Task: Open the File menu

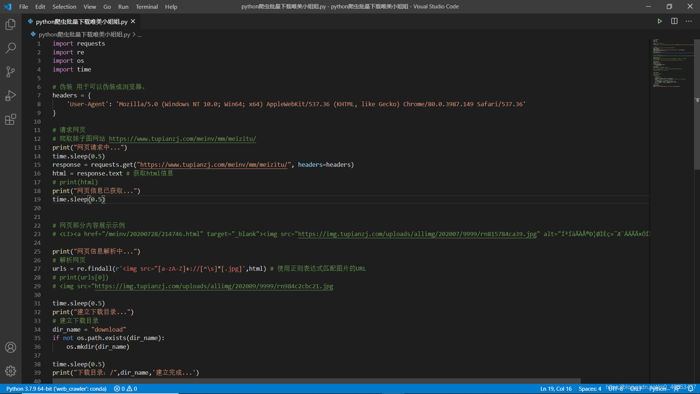Action: coord(24,7)
